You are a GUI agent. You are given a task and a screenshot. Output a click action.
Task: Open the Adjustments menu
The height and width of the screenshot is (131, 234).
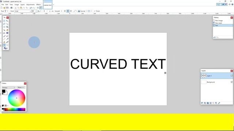coord(30,5)
